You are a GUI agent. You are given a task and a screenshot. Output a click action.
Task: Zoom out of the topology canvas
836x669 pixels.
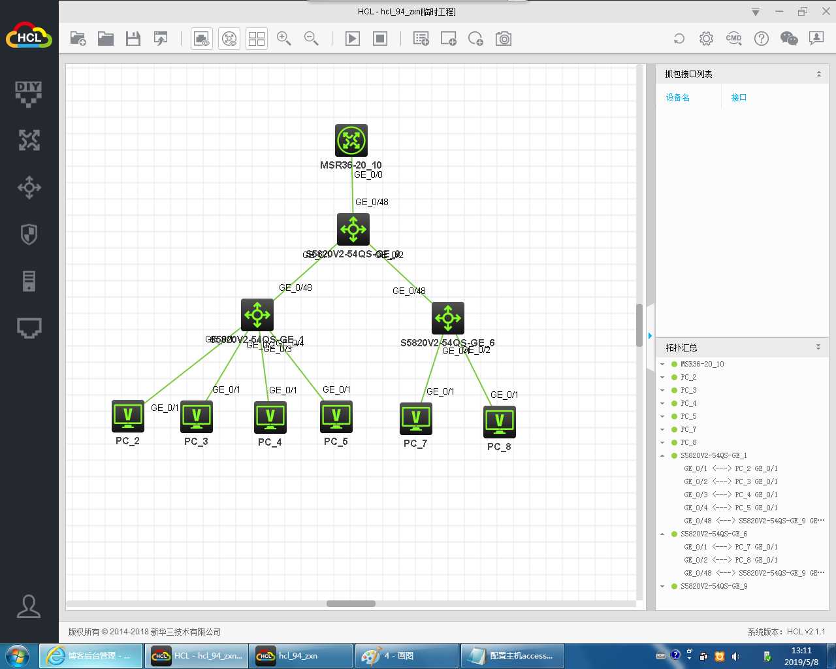[312, 39]
